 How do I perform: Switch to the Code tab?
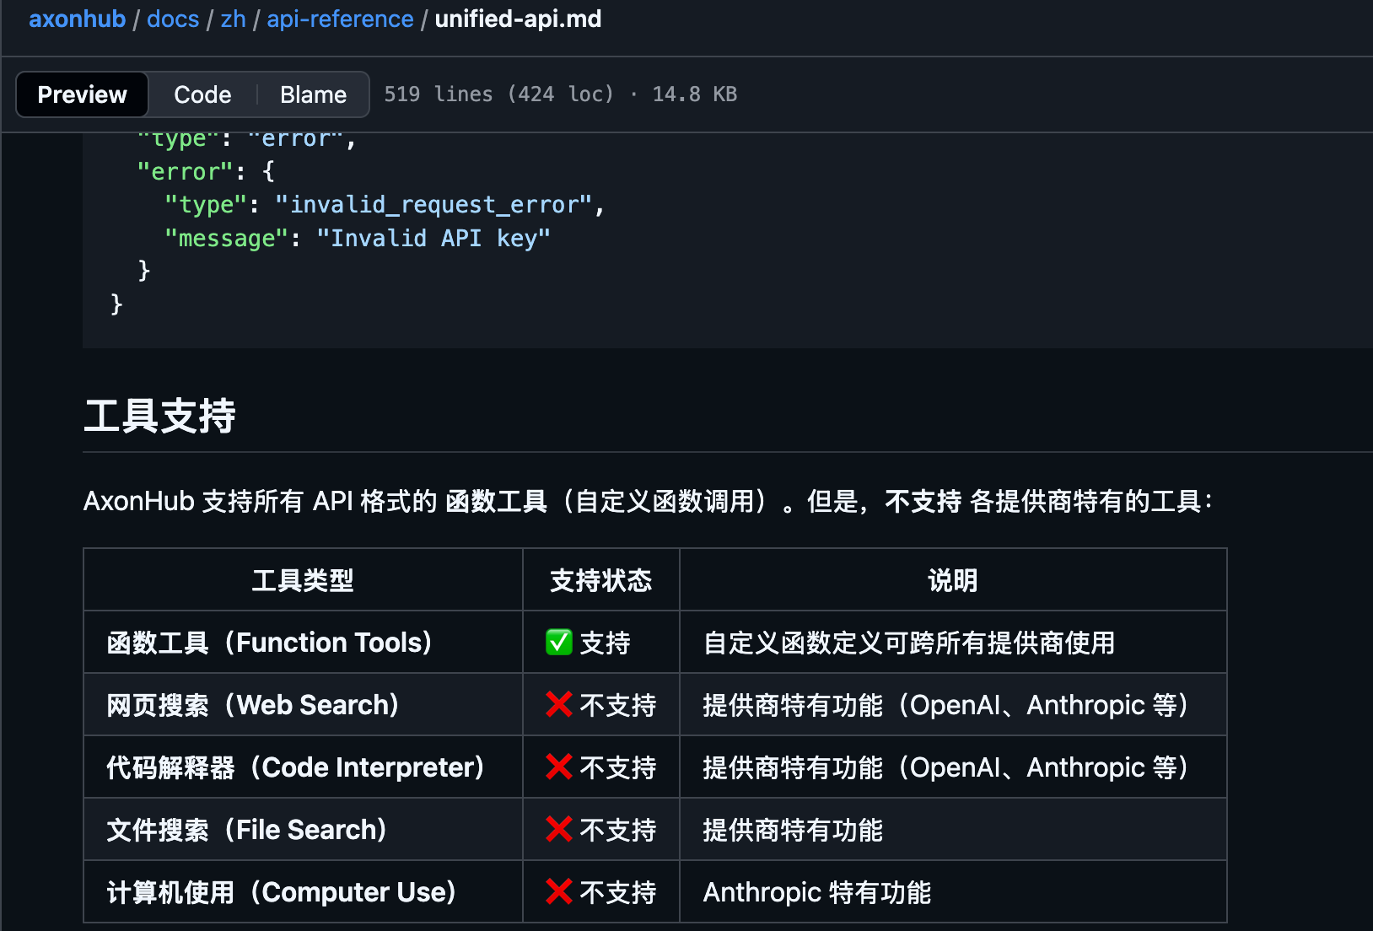point(202,94)
